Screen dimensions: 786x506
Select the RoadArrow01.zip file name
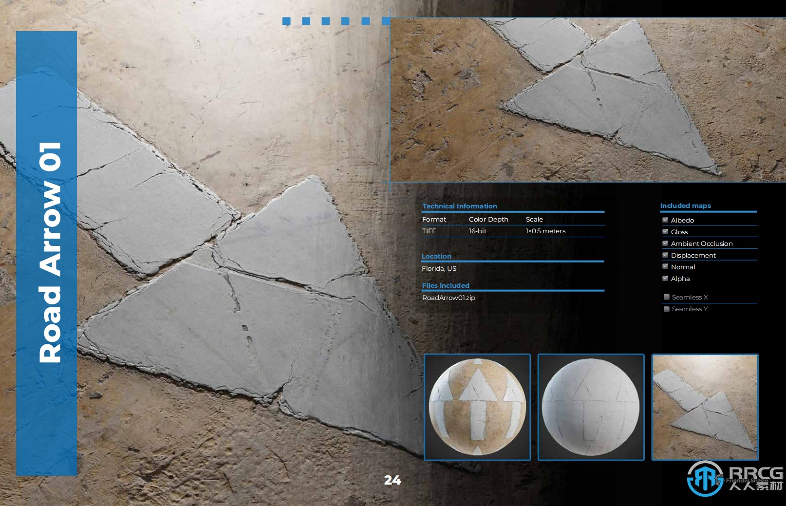click(449, 298)
